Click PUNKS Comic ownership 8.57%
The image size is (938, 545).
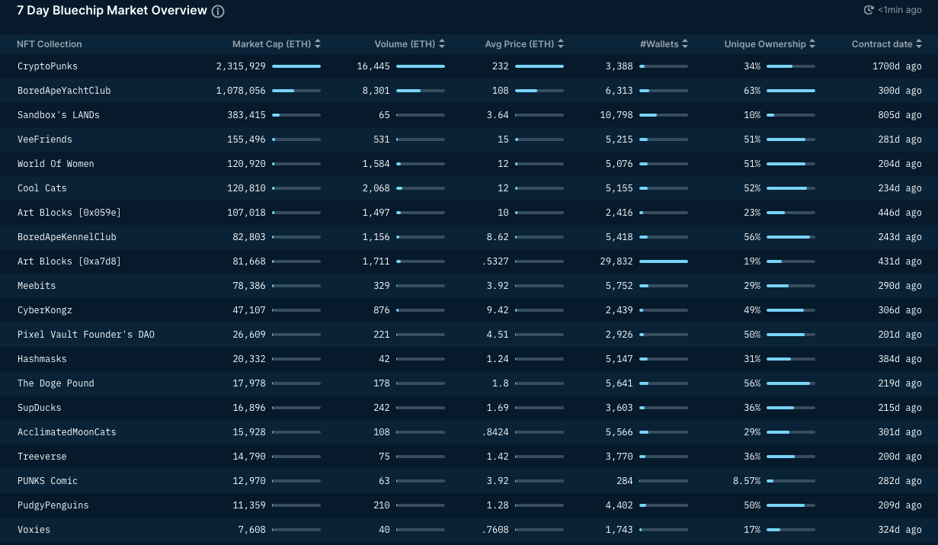747,481
